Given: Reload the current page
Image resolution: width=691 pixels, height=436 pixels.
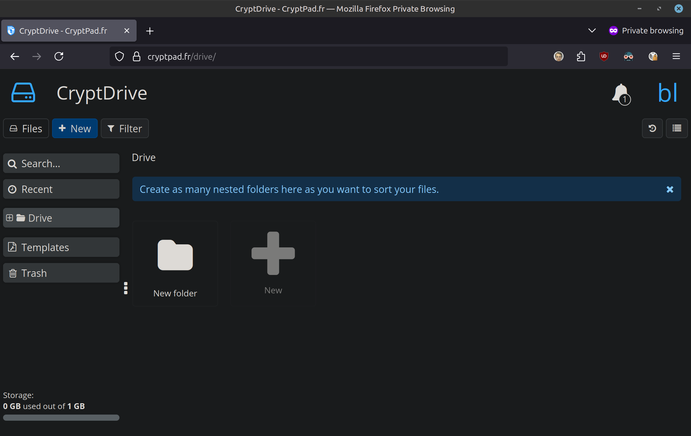Looking at the screenshot, I should point(59,56).
